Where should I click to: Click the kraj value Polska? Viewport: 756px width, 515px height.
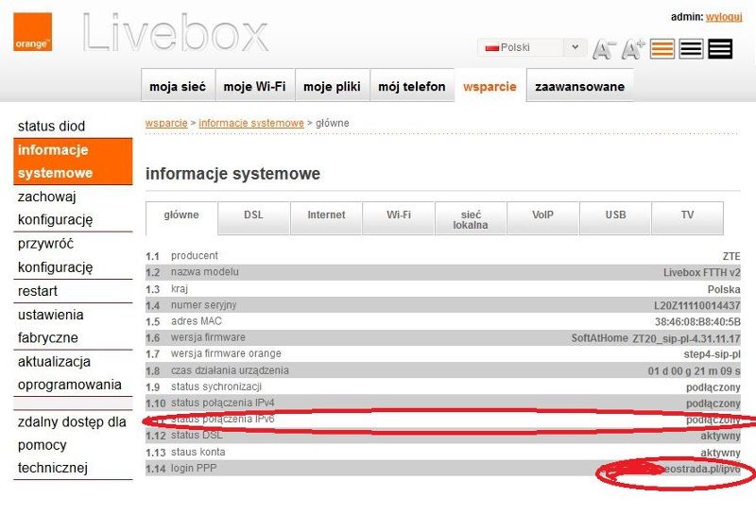724,289
